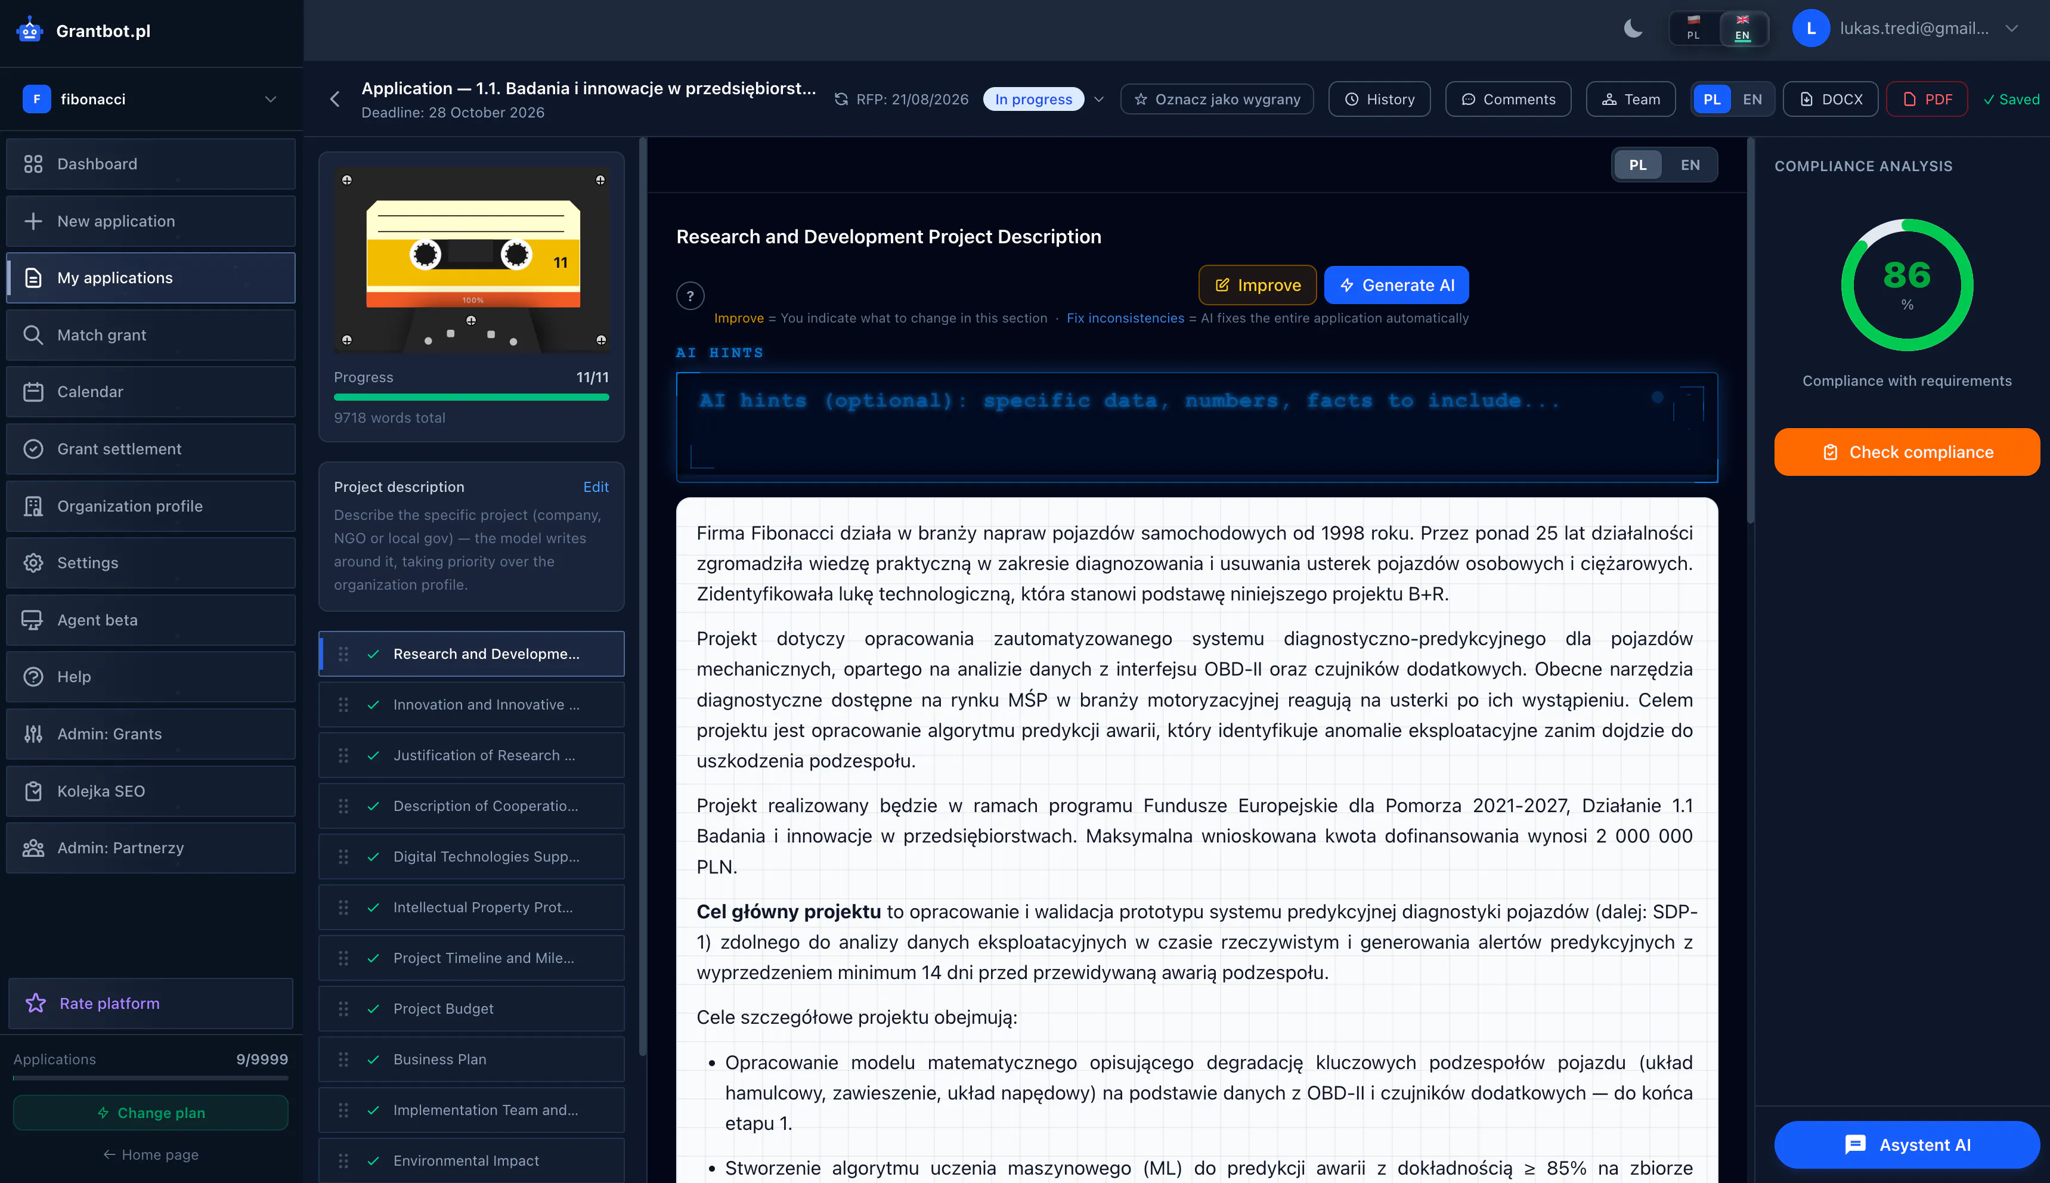The height and width of the screenshot is (1183, 2050).
Task: Click the Settings gear icon
Action: 33,563
